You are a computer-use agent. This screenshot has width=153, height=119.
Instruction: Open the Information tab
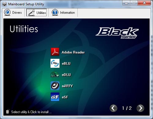click(x=63, y=13)
